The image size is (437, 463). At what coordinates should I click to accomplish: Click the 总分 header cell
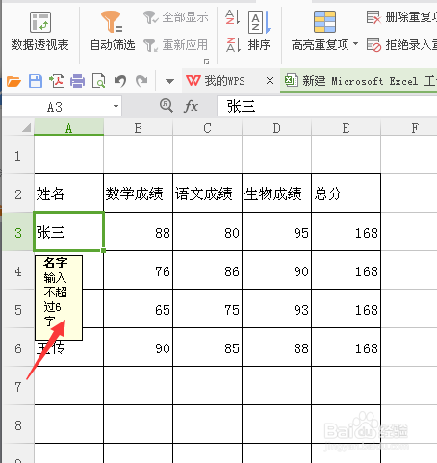(x=346, y=193)
